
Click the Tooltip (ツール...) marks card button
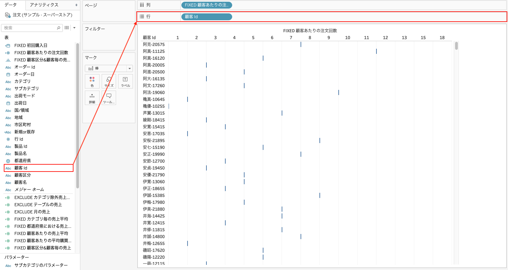pyautogui.click(x=109, y=98)
